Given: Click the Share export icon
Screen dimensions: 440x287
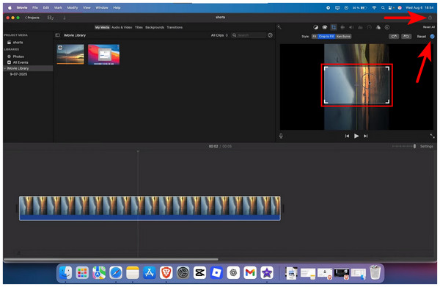Looking at the screenshot, I should pos(430,18).
